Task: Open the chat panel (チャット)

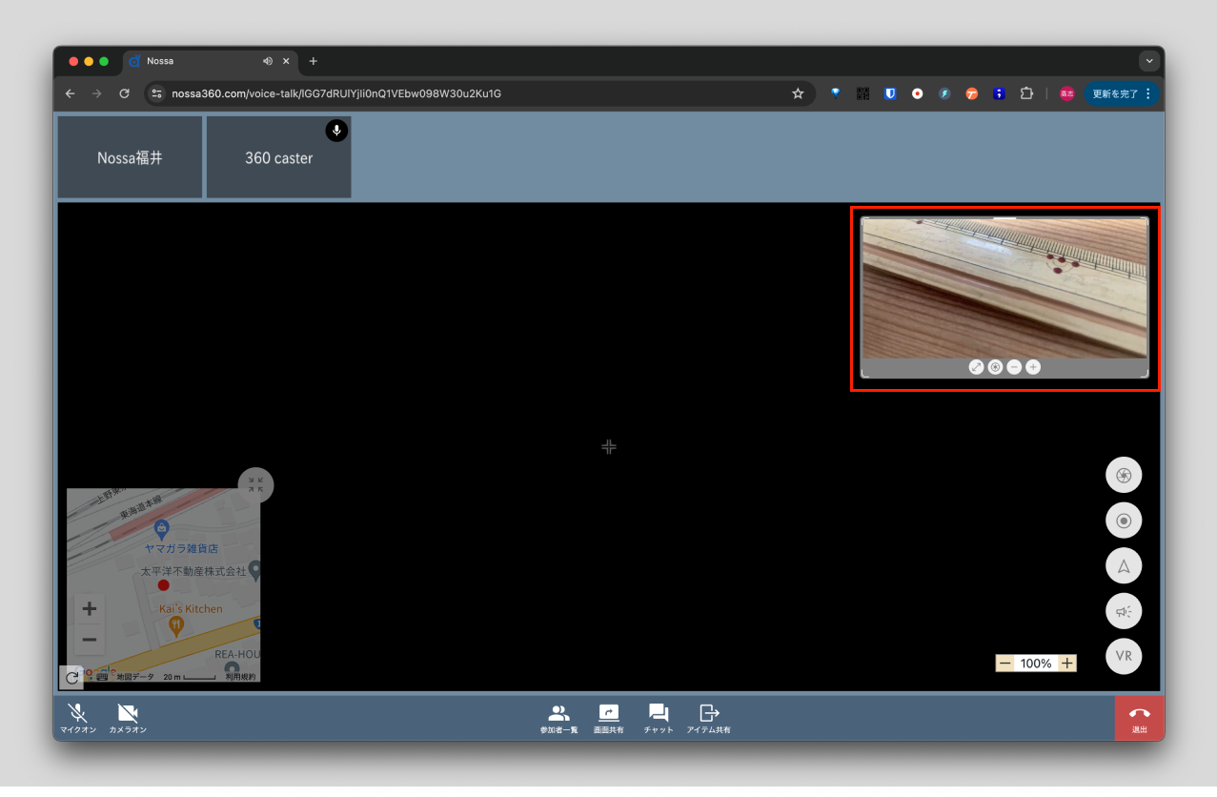Action: point(658,718)
